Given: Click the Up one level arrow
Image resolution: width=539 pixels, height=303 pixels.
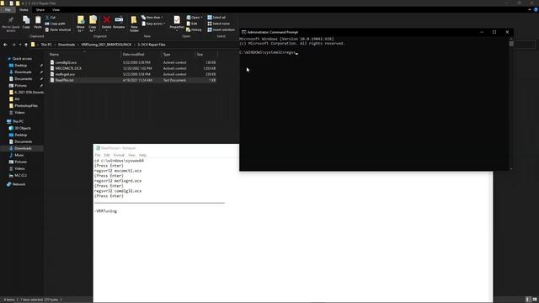Looking at the screenshot, I should [26, 45].
